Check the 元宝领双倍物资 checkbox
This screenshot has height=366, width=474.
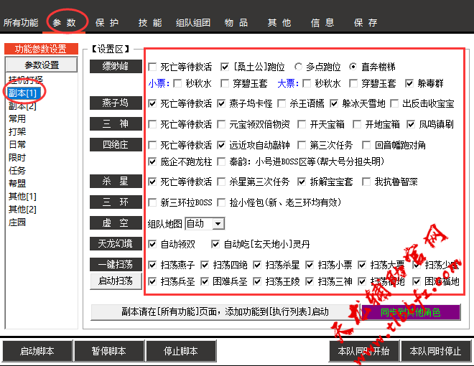coord(221,124)
